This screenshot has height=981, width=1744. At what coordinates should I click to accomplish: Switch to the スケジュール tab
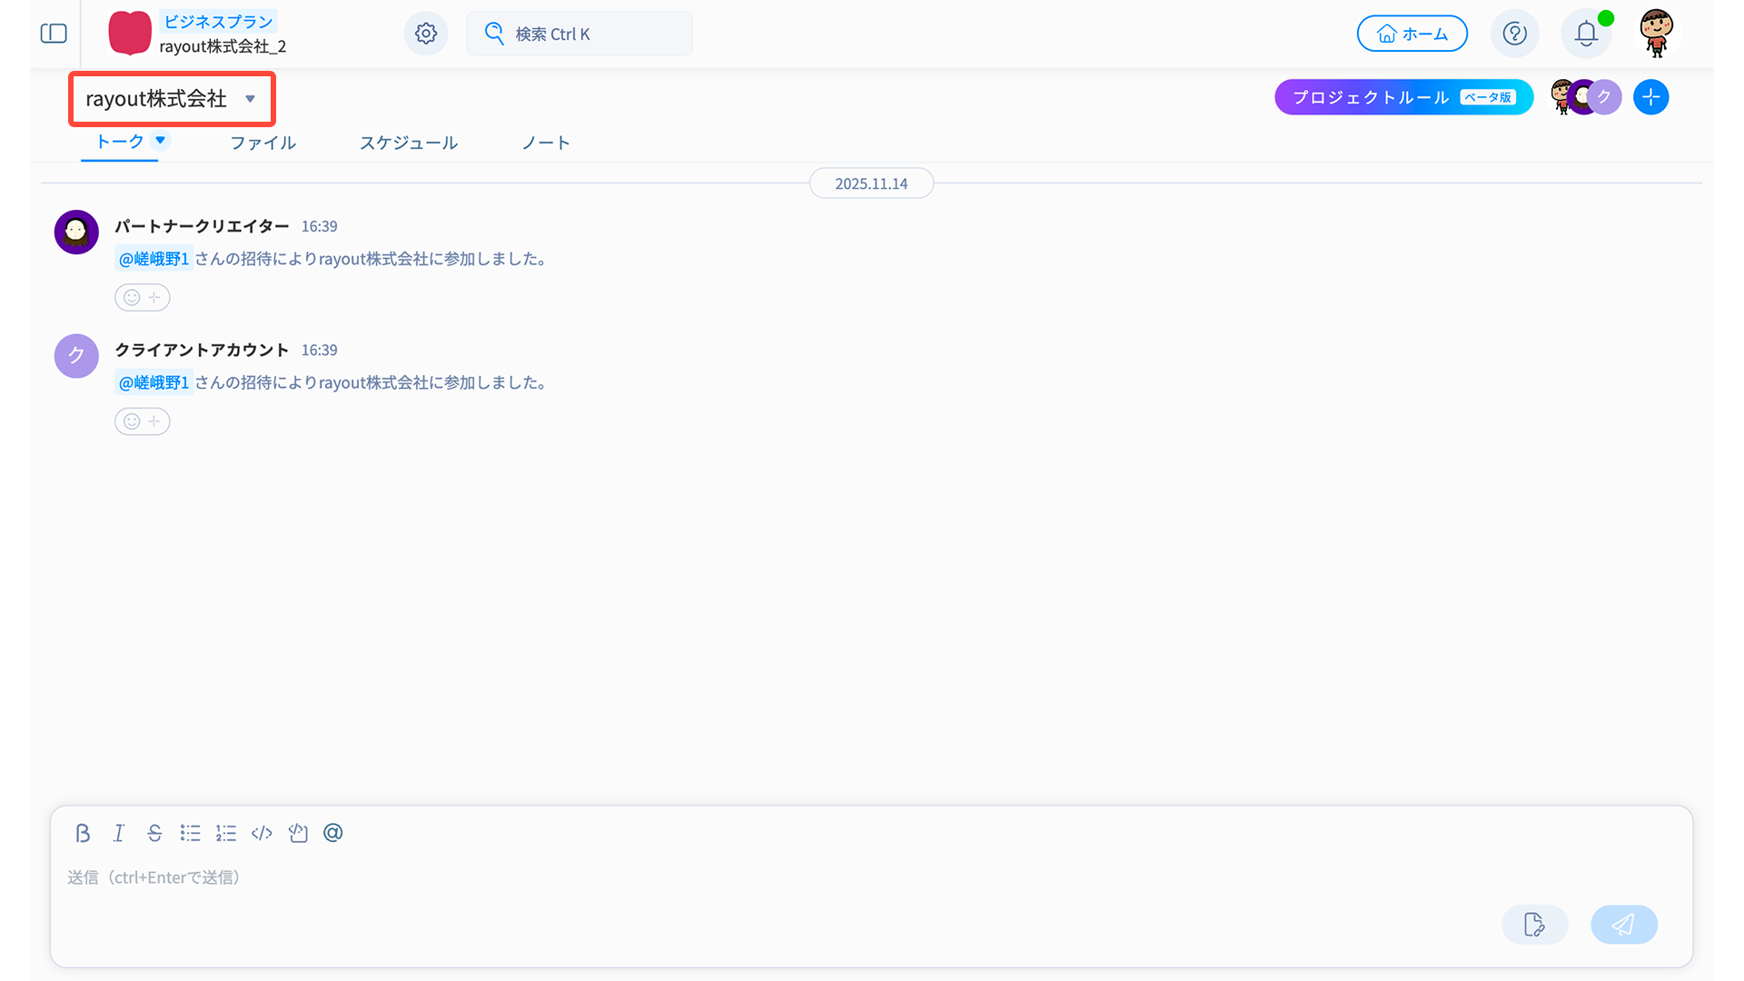[408, 143]
